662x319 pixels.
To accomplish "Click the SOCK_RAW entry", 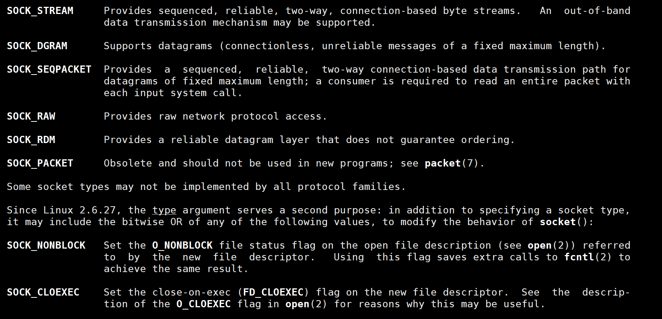I will 31,117.
